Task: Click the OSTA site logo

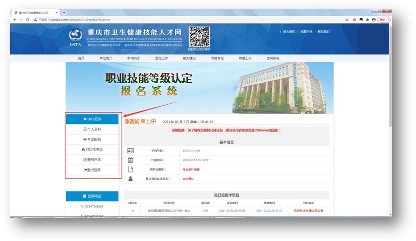Action: pos(76,37)
